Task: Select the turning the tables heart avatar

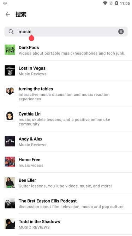Action: click(x=10, y=91)
